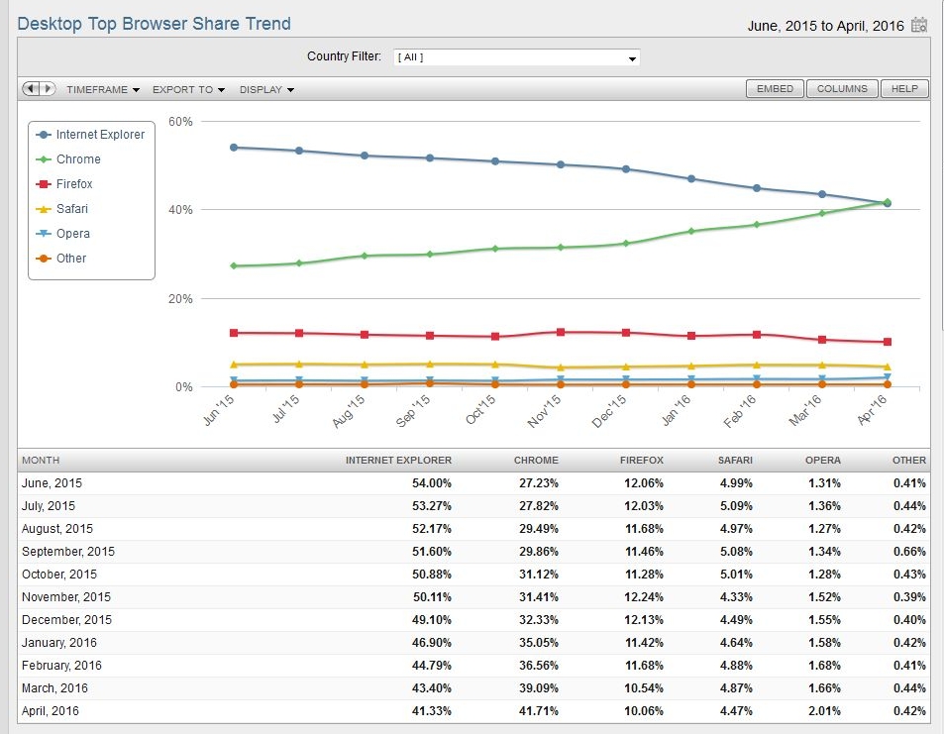The image size is (944, 734).
Task: Click Safari Sep '15 data point
Action: coord(430,364)
